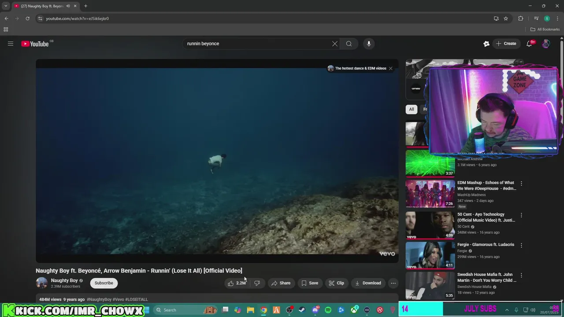Open the YouTube hamburger guide menu

tap(11, 44)
